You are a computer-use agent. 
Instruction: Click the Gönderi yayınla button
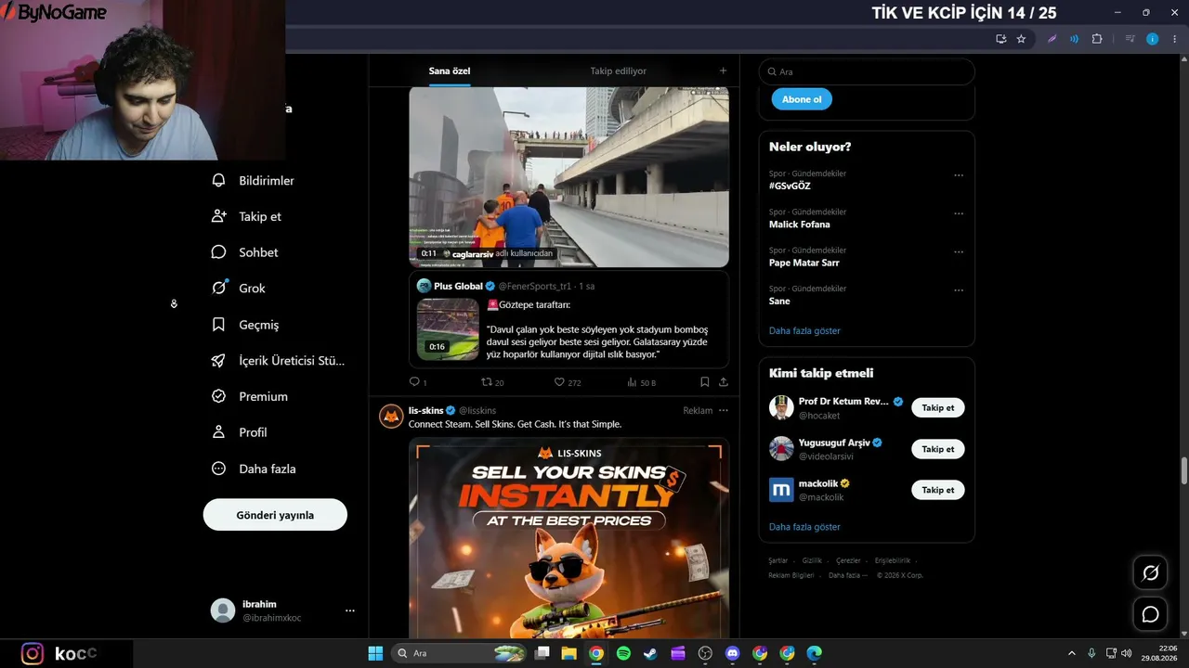[275, 515]
